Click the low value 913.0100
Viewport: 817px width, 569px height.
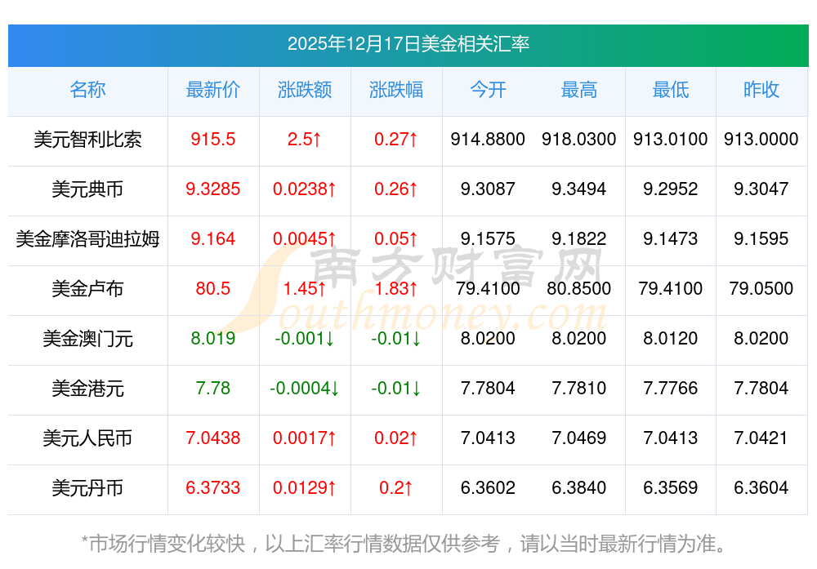click(x=670, y=139)
